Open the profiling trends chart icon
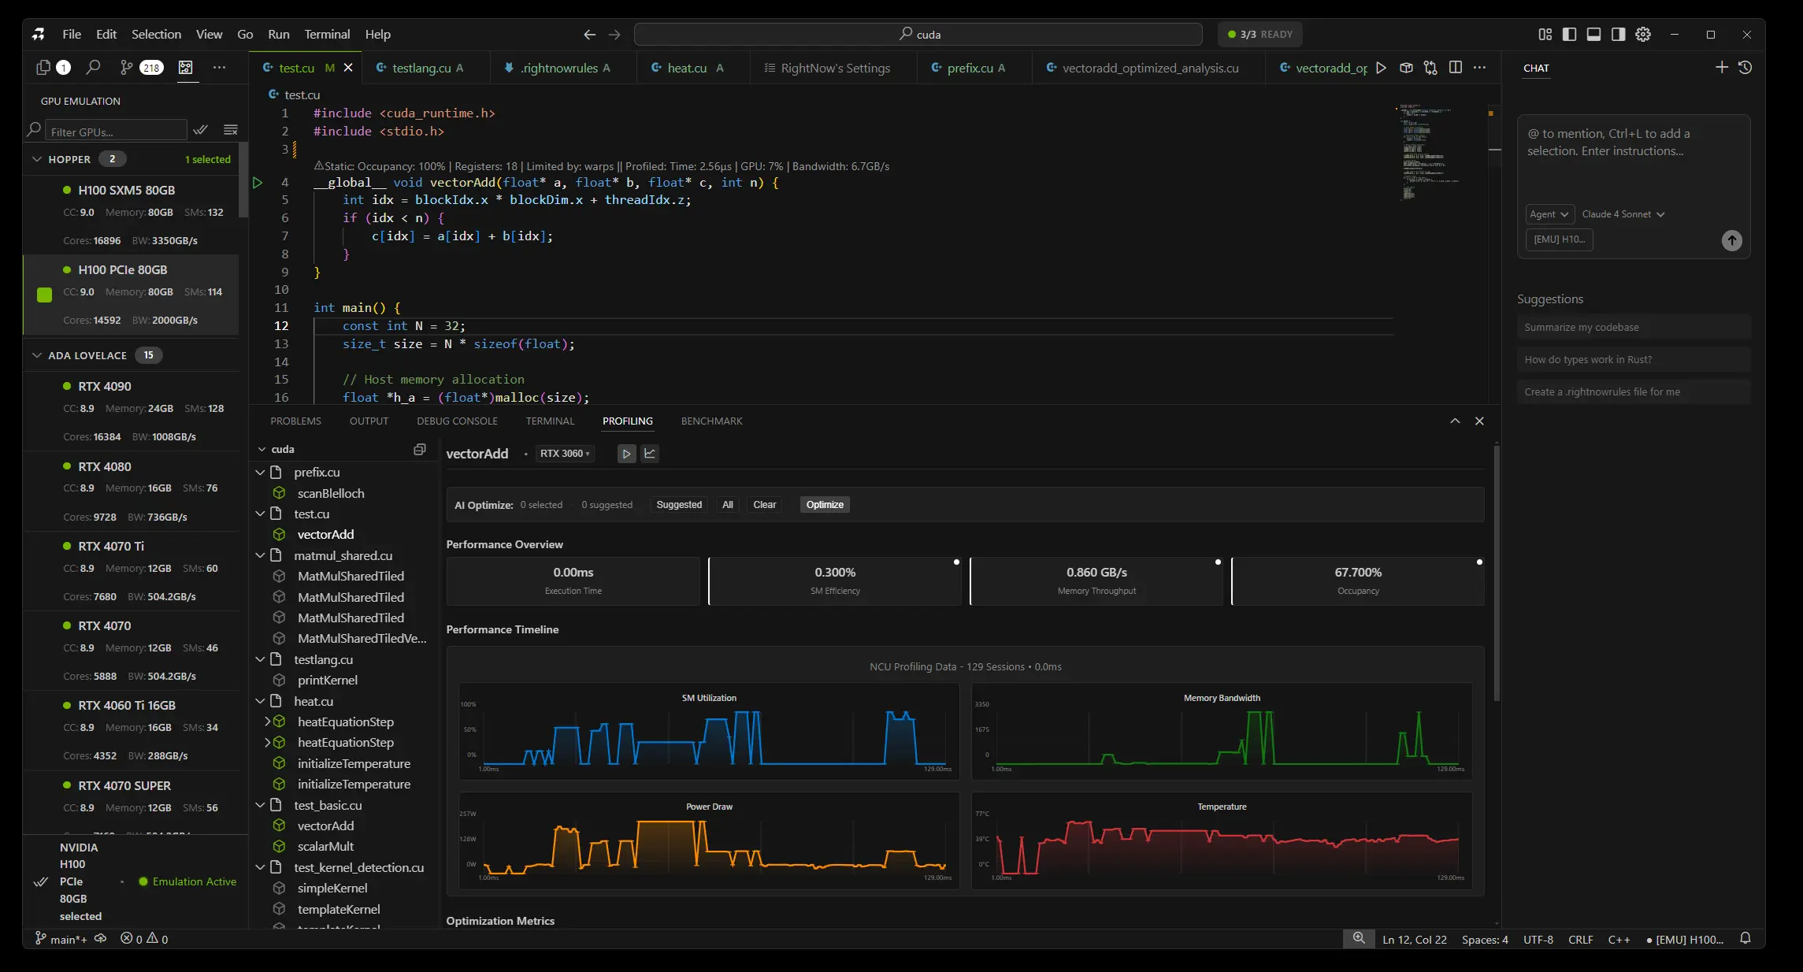The height and width of the screenshot is (972, 1803). coord(651,454)
